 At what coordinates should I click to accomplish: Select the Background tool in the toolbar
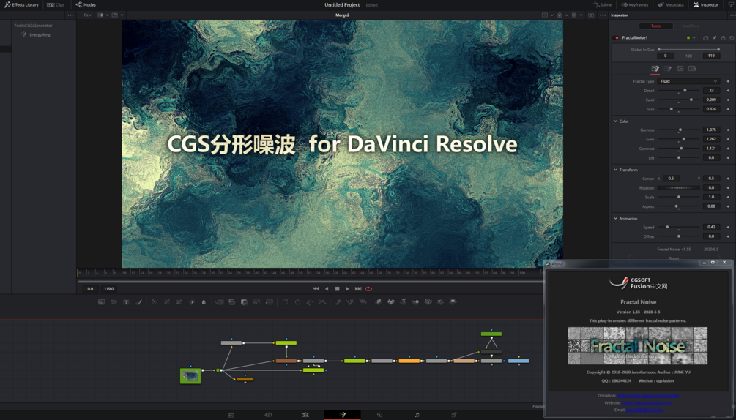(101, 302)
